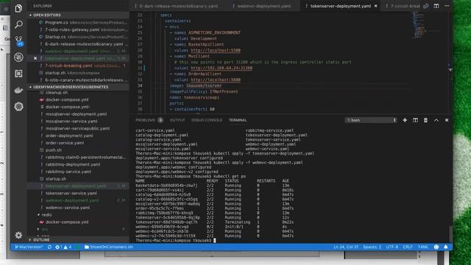The image size is (471, 265).
Task: Maximize the panel with the up chevron
Action: pyautogui.click(x=436, y=120)
